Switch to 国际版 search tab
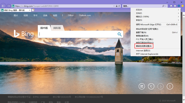This screenshot has width=185, height=103. (x=57, y=28)
